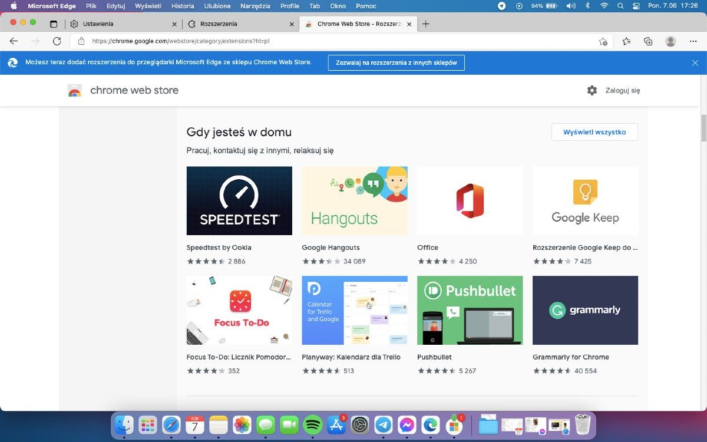
Task: Open the Favorites list icon
Action: (x=626, y=41)
